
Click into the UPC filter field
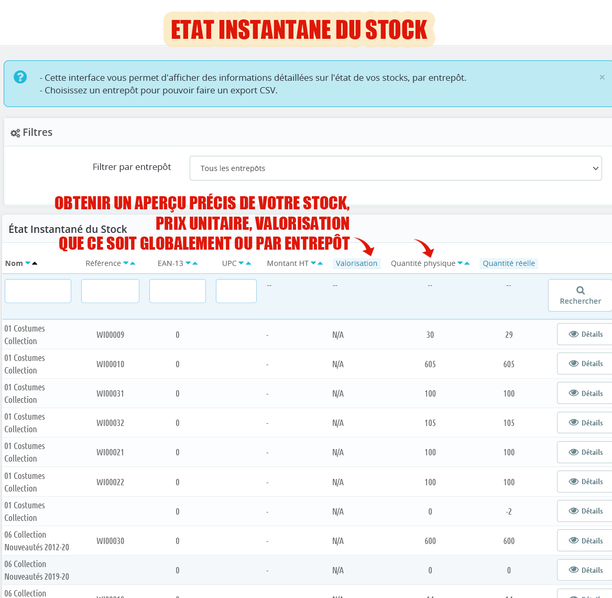coord(236,291)
